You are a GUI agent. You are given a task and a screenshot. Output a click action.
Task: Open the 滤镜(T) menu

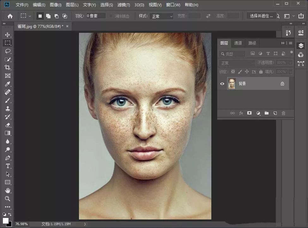pyautogui.click(x=124, y=5)
